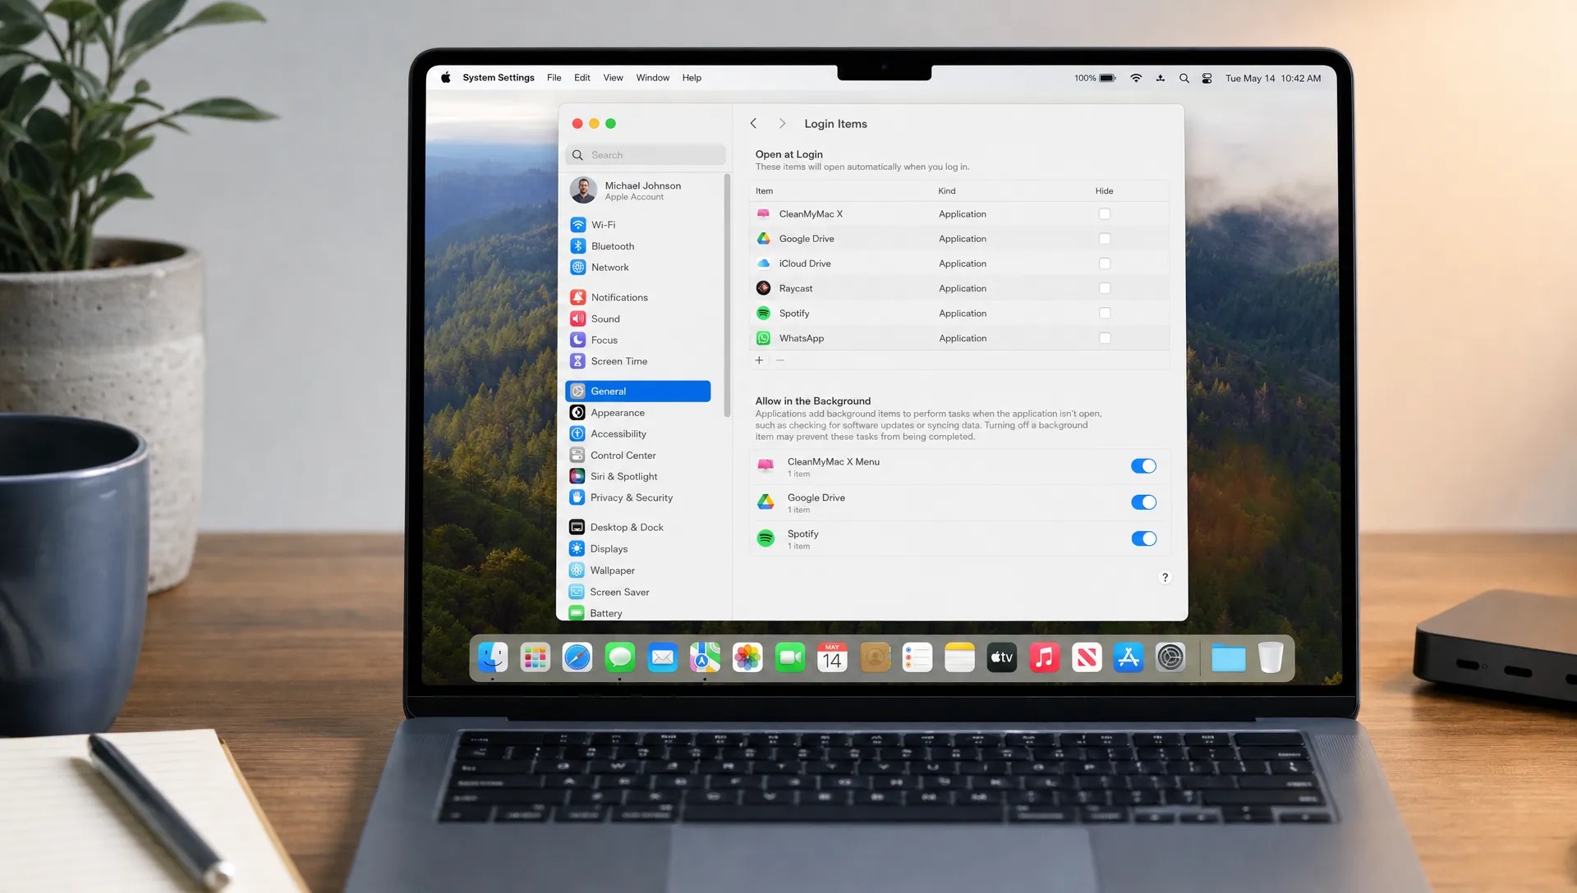This screenshot has width=1577, height=893.
Task: Open Finder from the Dock
Action: (493, 657)
